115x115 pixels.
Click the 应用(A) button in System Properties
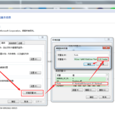click(x=39, y=102)
